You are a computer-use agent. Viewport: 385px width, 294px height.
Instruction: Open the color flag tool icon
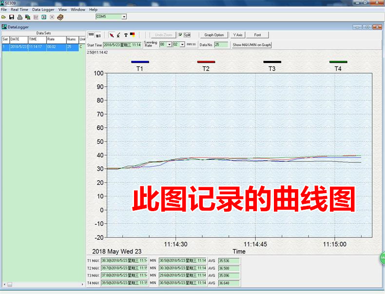133,35
